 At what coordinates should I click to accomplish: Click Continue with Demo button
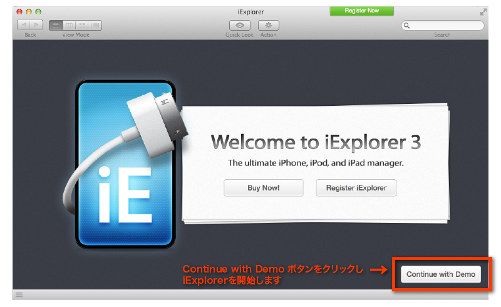441,274
